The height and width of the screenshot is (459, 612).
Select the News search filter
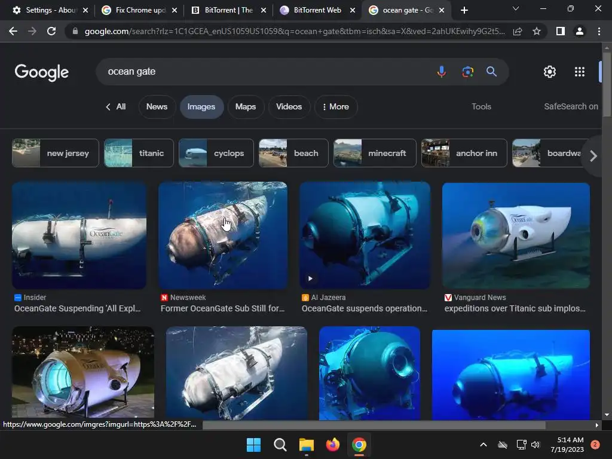point(157,106)
